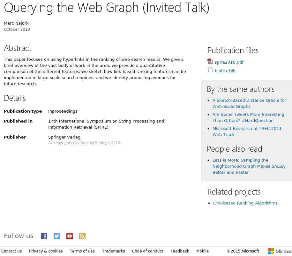Open Less is More SALSA paper link
Viewport: 292px width, 256px height.
(249, 166)
